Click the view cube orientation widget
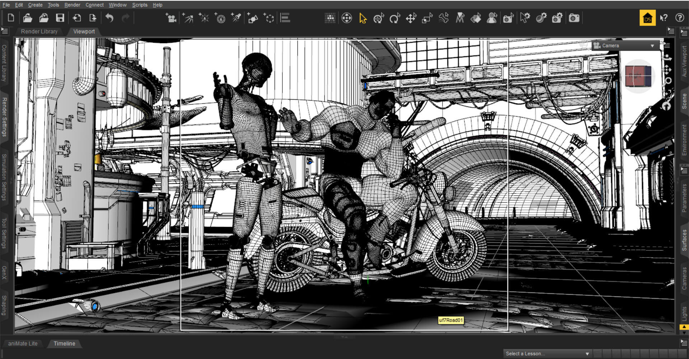 638,76
